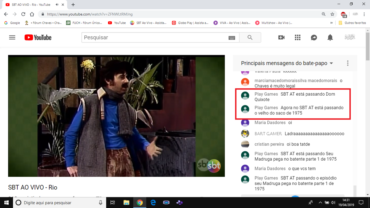
Task: Open the FUCH - Fórum Único bookmark
Action: 84,23
